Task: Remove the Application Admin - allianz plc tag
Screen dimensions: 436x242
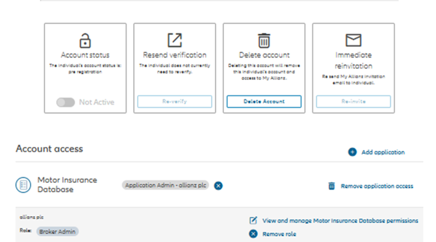Action: 218,185
